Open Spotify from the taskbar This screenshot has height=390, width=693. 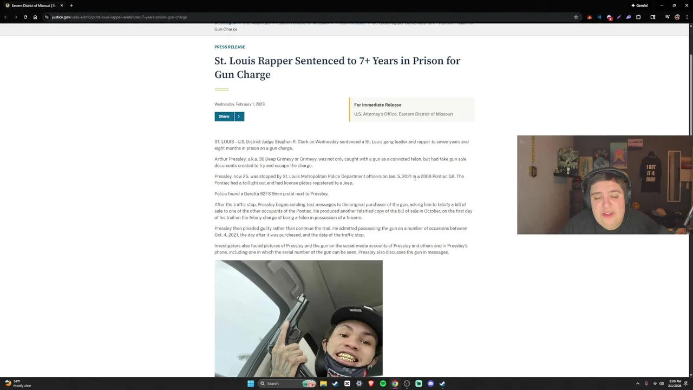[x=383, y=383]
